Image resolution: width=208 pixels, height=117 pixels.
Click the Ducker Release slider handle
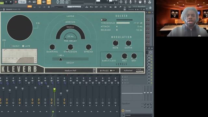pyautogui.click(x=117, y=30)
